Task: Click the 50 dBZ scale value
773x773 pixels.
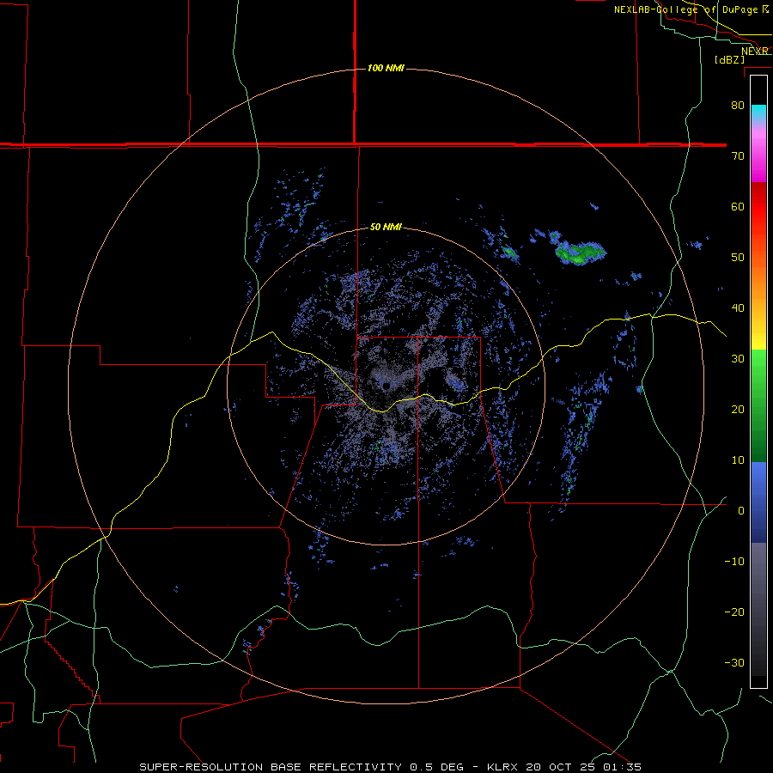Action: point(738,258)
